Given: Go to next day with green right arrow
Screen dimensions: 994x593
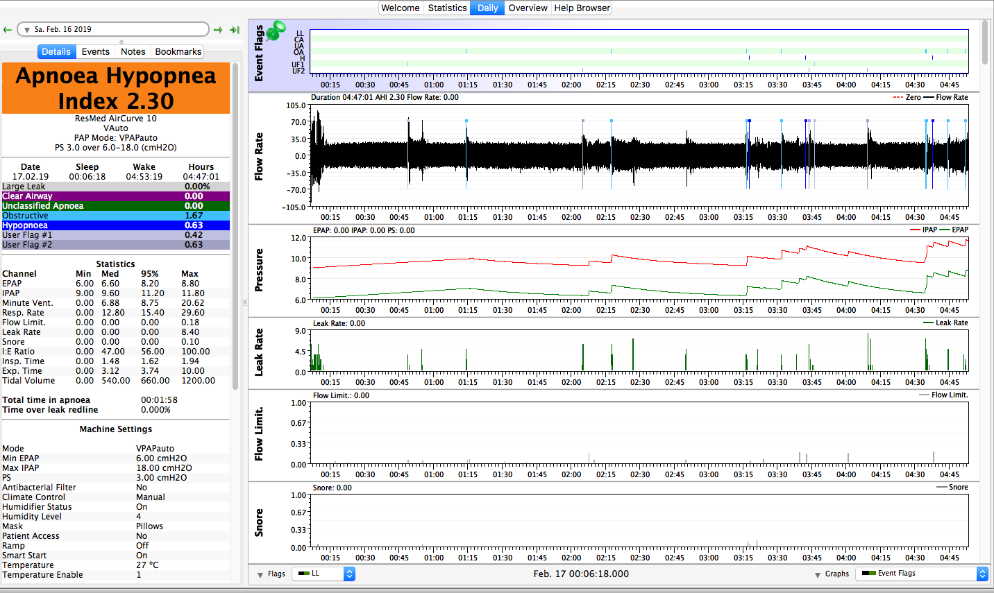Looking at the screenshot, I should (x=218, y=30).
